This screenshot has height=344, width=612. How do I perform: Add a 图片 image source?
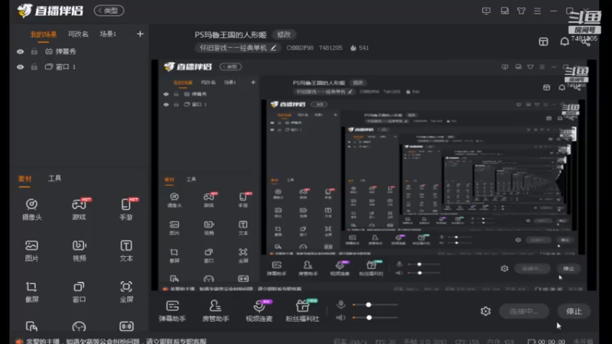click(x=31, y=251)
